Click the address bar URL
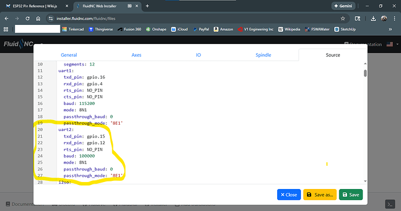The width and height of the screenshot is (401, 211). [86, 19]
